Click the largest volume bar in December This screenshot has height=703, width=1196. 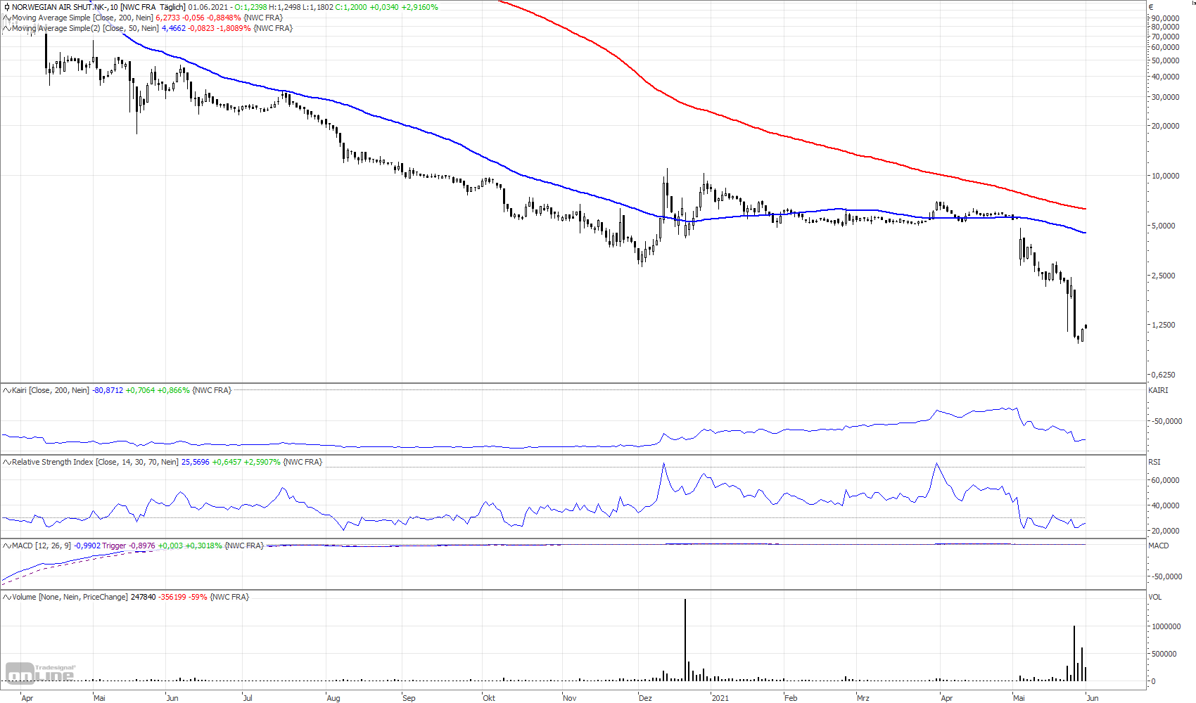click(x=685, y=640)
